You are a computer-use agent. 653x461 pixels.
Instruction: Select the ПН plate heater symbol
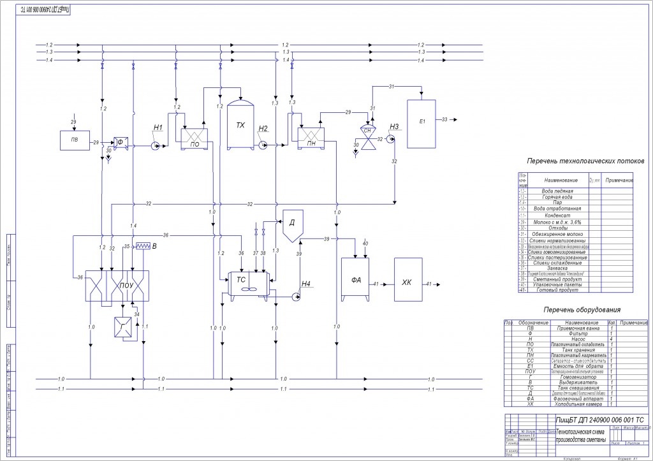tap(311, 138)
